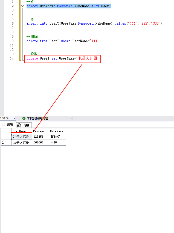Viewport: 174px width, 233px height.
Task: Click the scroll left arrow in status strip
Action: pyautogui.click(x=72, y=119)
